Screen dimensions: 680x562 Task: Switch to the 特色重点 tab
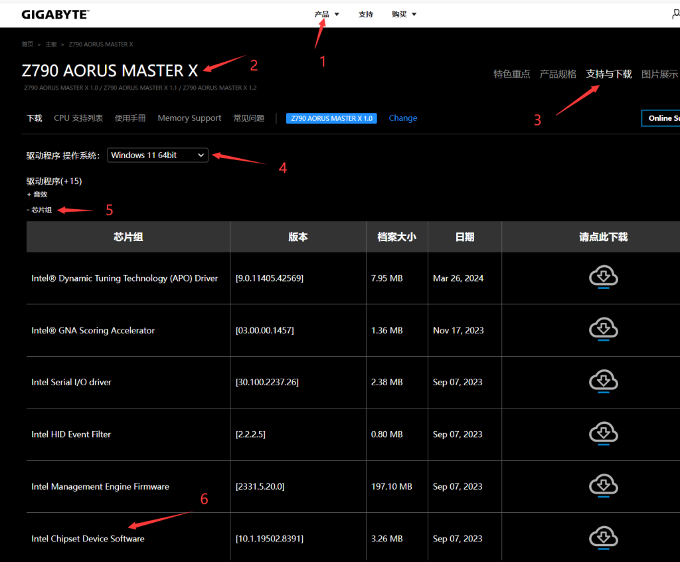pyautogui.click(x=512, y=74)
